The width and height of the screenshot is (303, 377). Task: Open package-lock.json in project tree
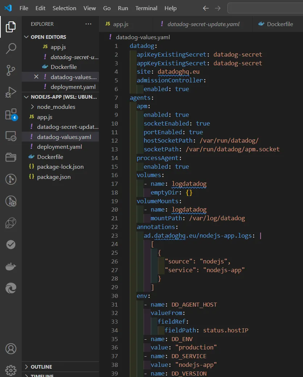click(61, 167)
